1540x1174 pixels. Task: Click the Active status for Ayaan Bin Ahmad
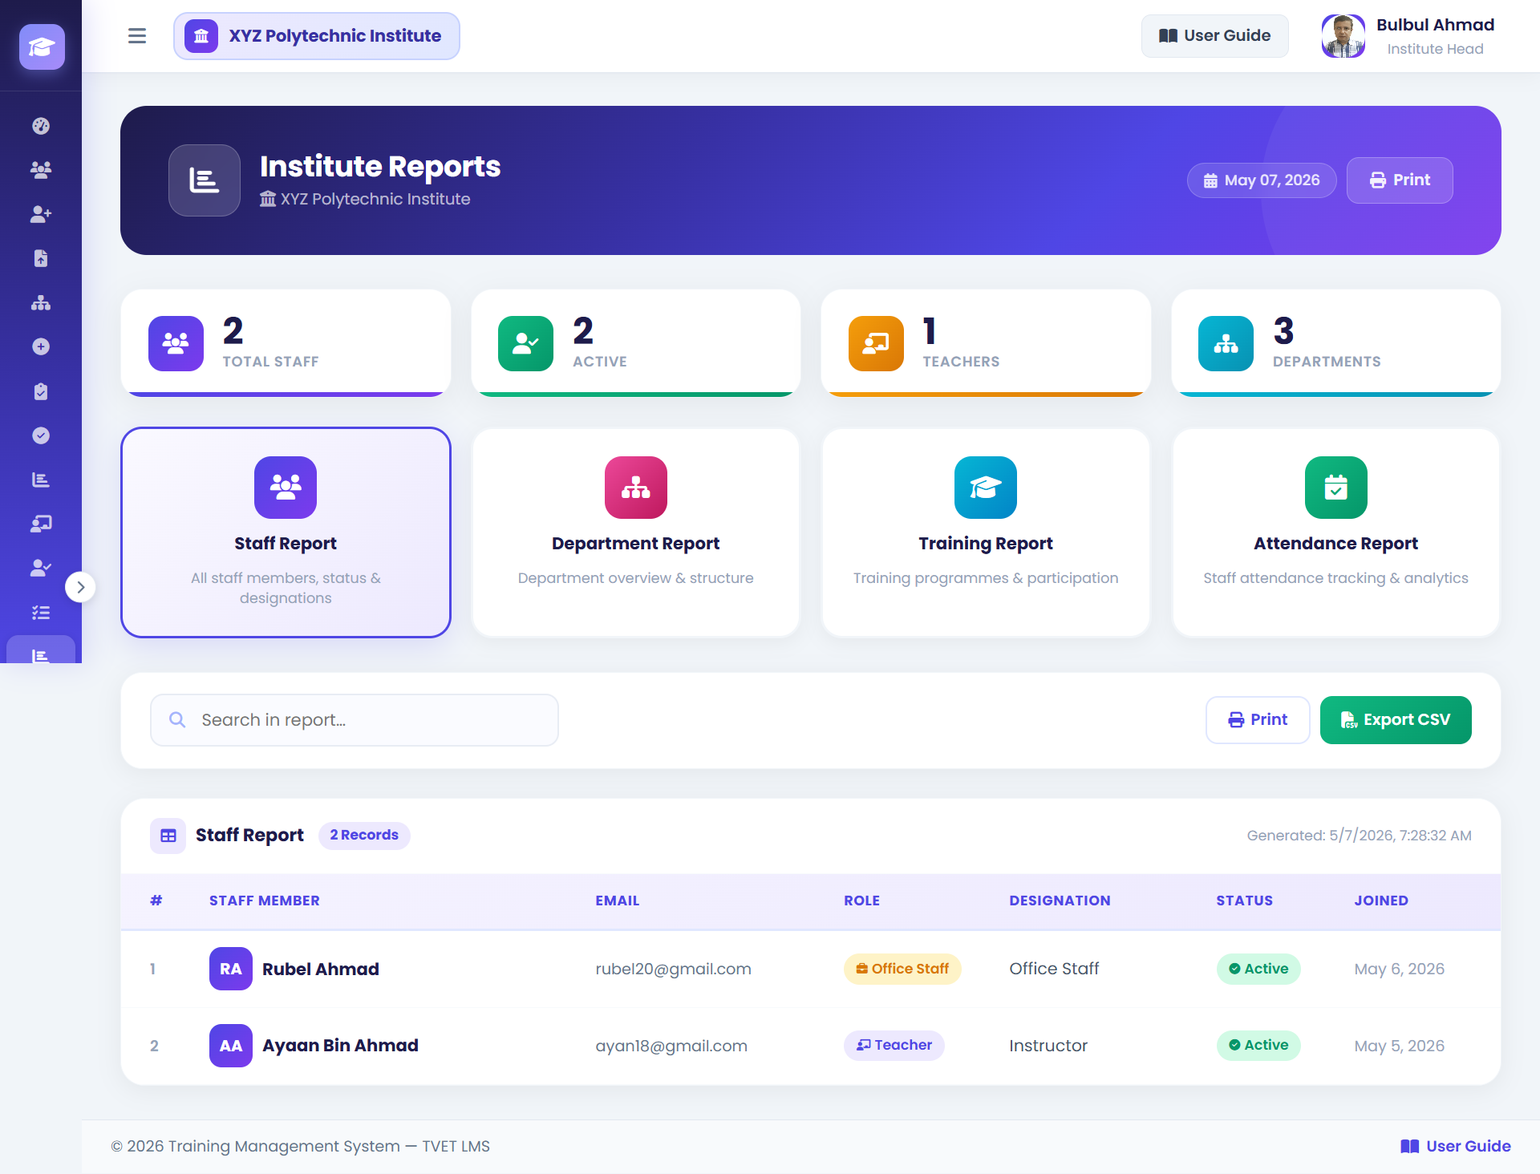coord(1258,1046)
